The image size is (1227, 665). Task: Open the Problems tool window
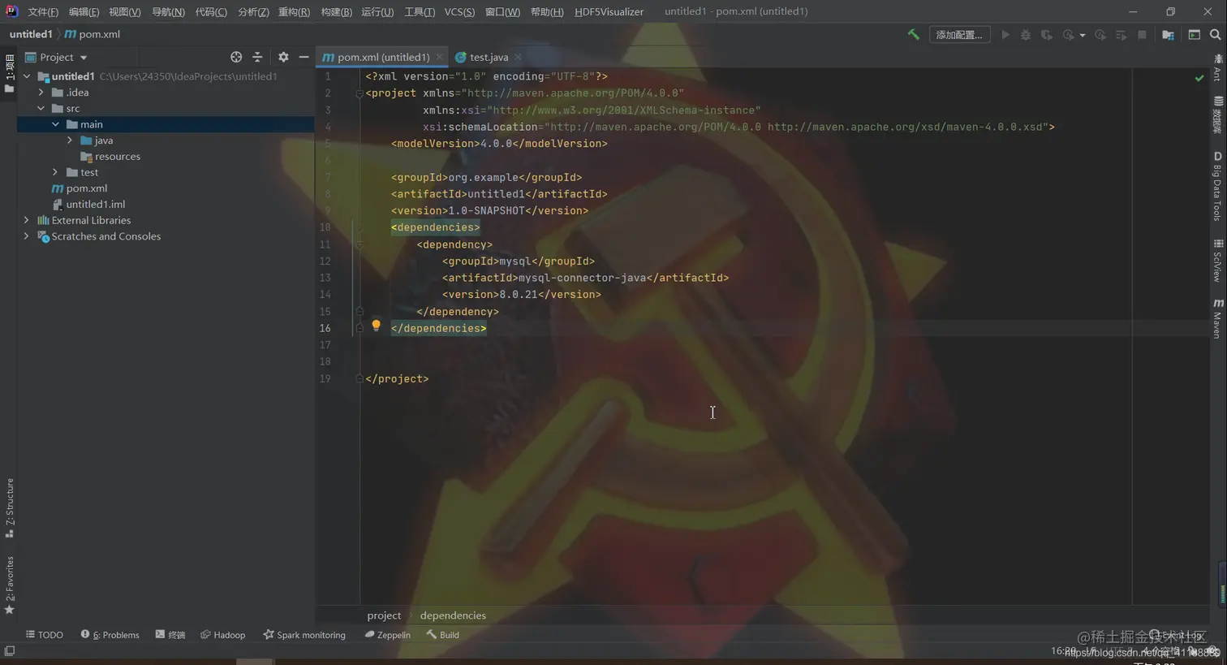(110, 635)
